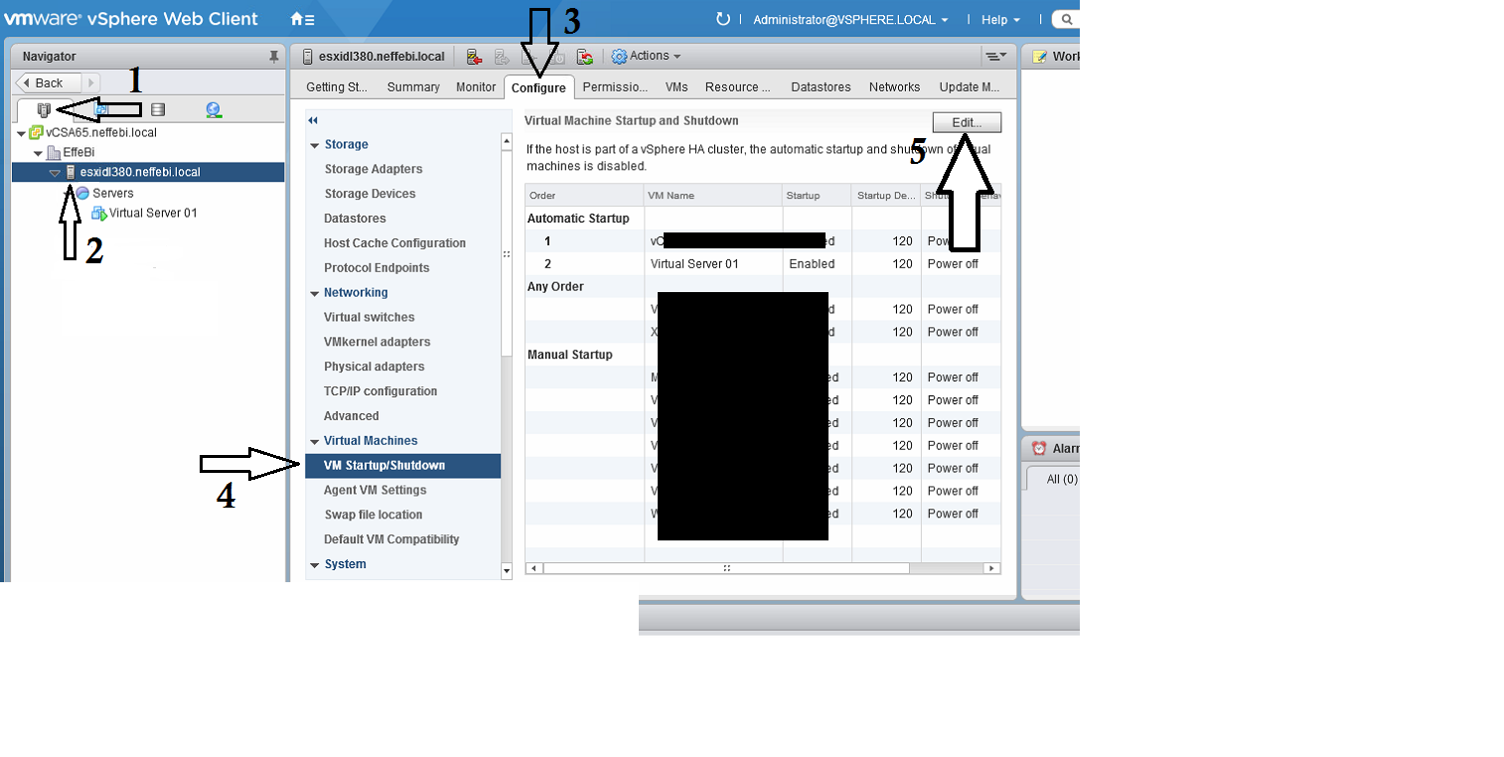Click the forward arrow next to Back
The height and width of the screenshot is (757, 1504).
90,82
